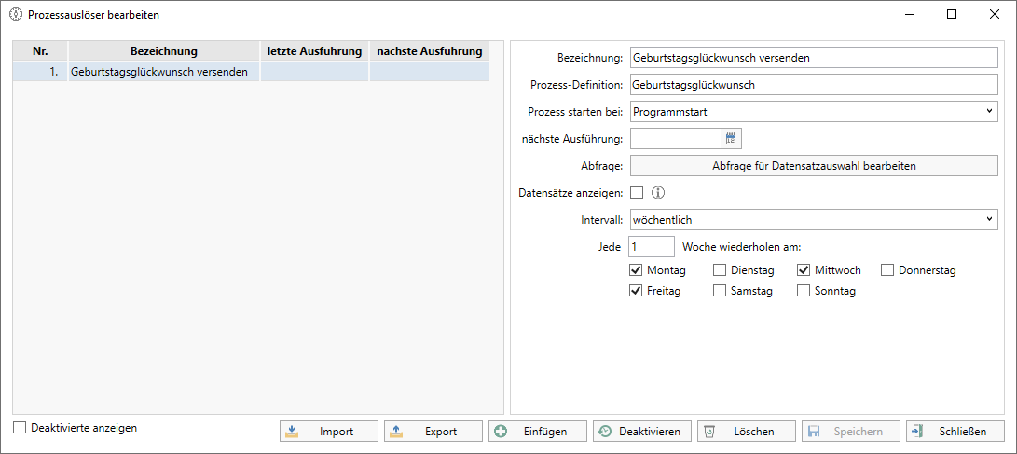The image size is (1017, 454).
Task: Insert a new trigger with Einfügen
Action: pyautogui.click(x=538, y=432)
